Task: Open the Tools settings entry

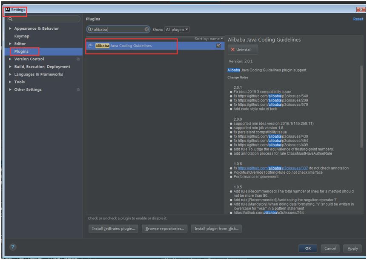Action: tap(20, 82)
